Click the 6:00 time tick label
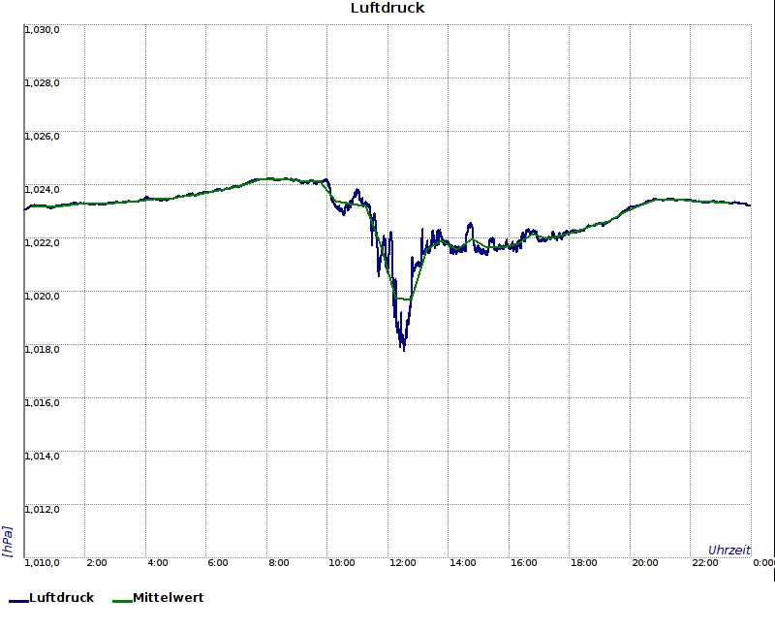775x630 pixels. pos(217,563)
